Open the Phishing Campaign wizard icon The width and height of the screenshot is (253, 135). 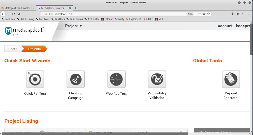pyautogui.click(x=76, y=79)
